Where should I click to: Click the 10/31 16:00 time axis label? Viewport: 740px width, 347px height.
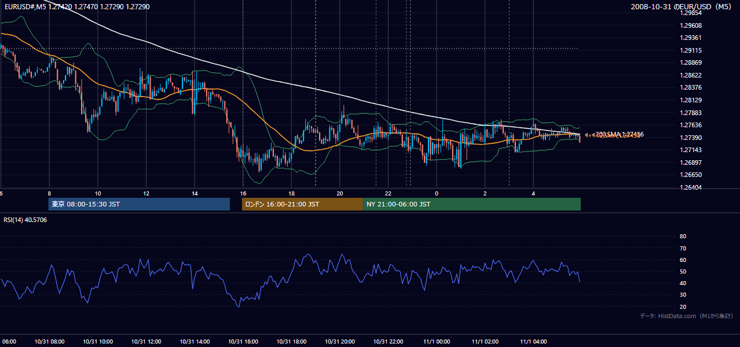tap(243, 341)
